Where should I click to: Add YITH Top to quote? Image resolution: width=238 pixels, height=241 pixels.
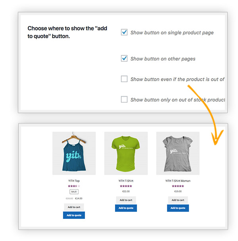click(74, 215)
